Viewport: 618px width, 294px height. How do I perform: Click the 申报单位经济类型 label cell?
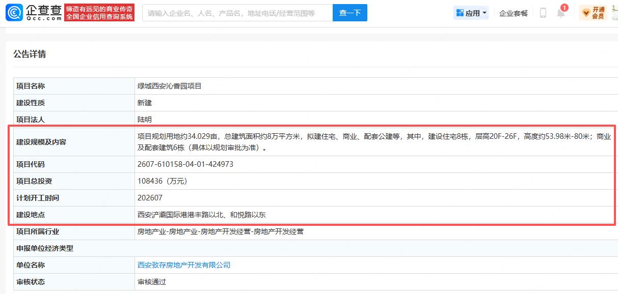click(74, 248)
